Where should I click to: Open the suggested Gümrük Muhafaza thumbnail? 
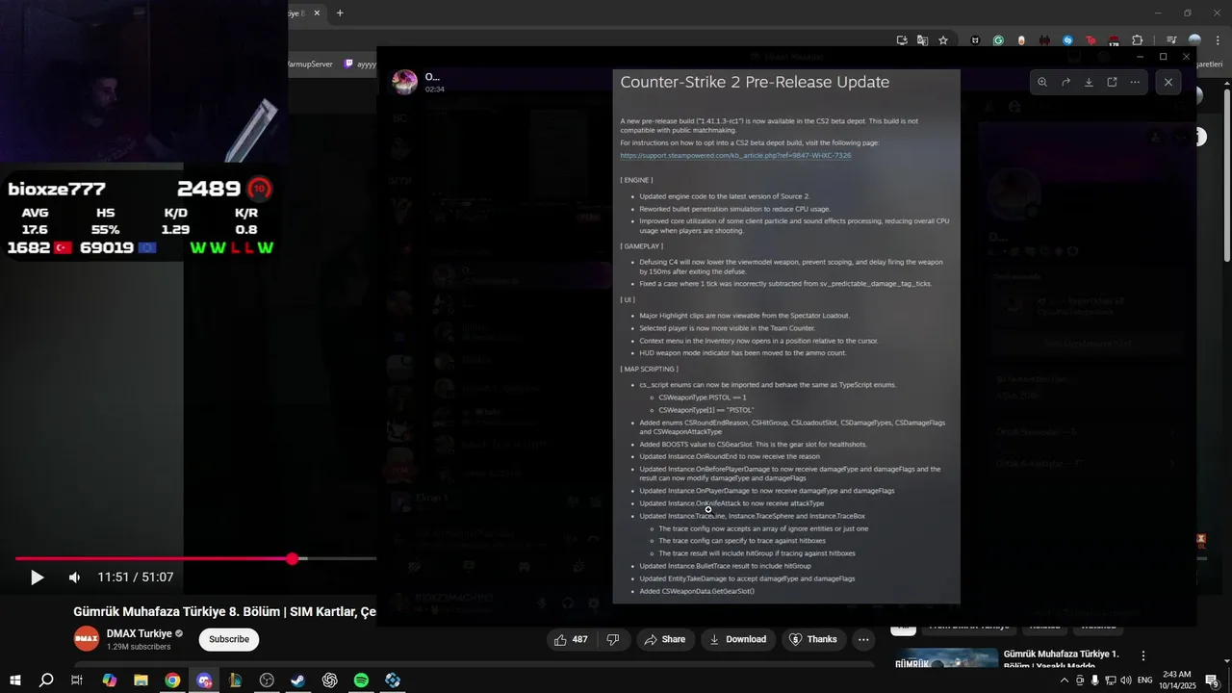point(946,659)
